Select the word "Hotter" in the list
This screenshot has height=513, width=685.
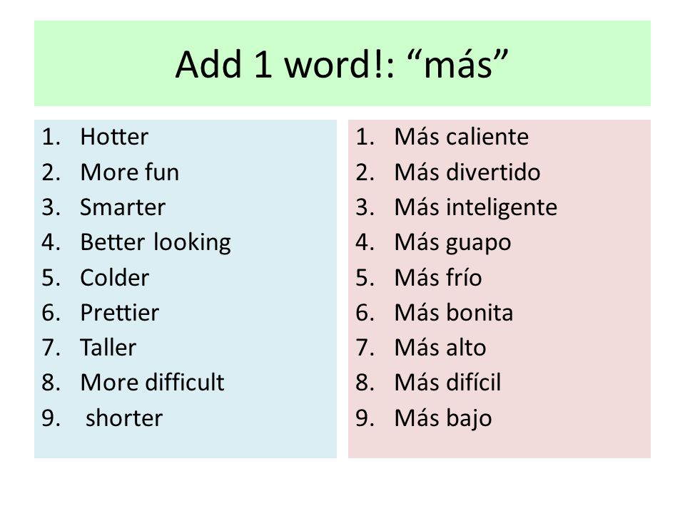point(114,137)
